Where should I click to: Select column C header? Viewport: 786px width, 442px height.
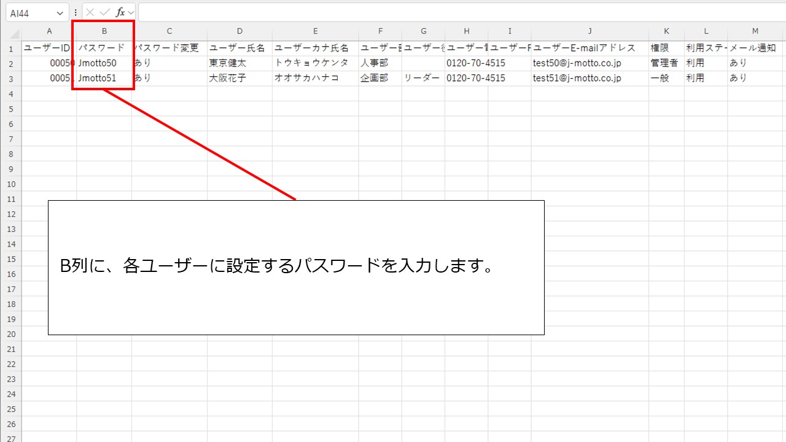pyautogui.click(x=169, y=31)
